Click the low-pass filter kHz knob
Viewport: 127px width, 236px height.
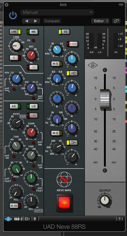point(16,79)
